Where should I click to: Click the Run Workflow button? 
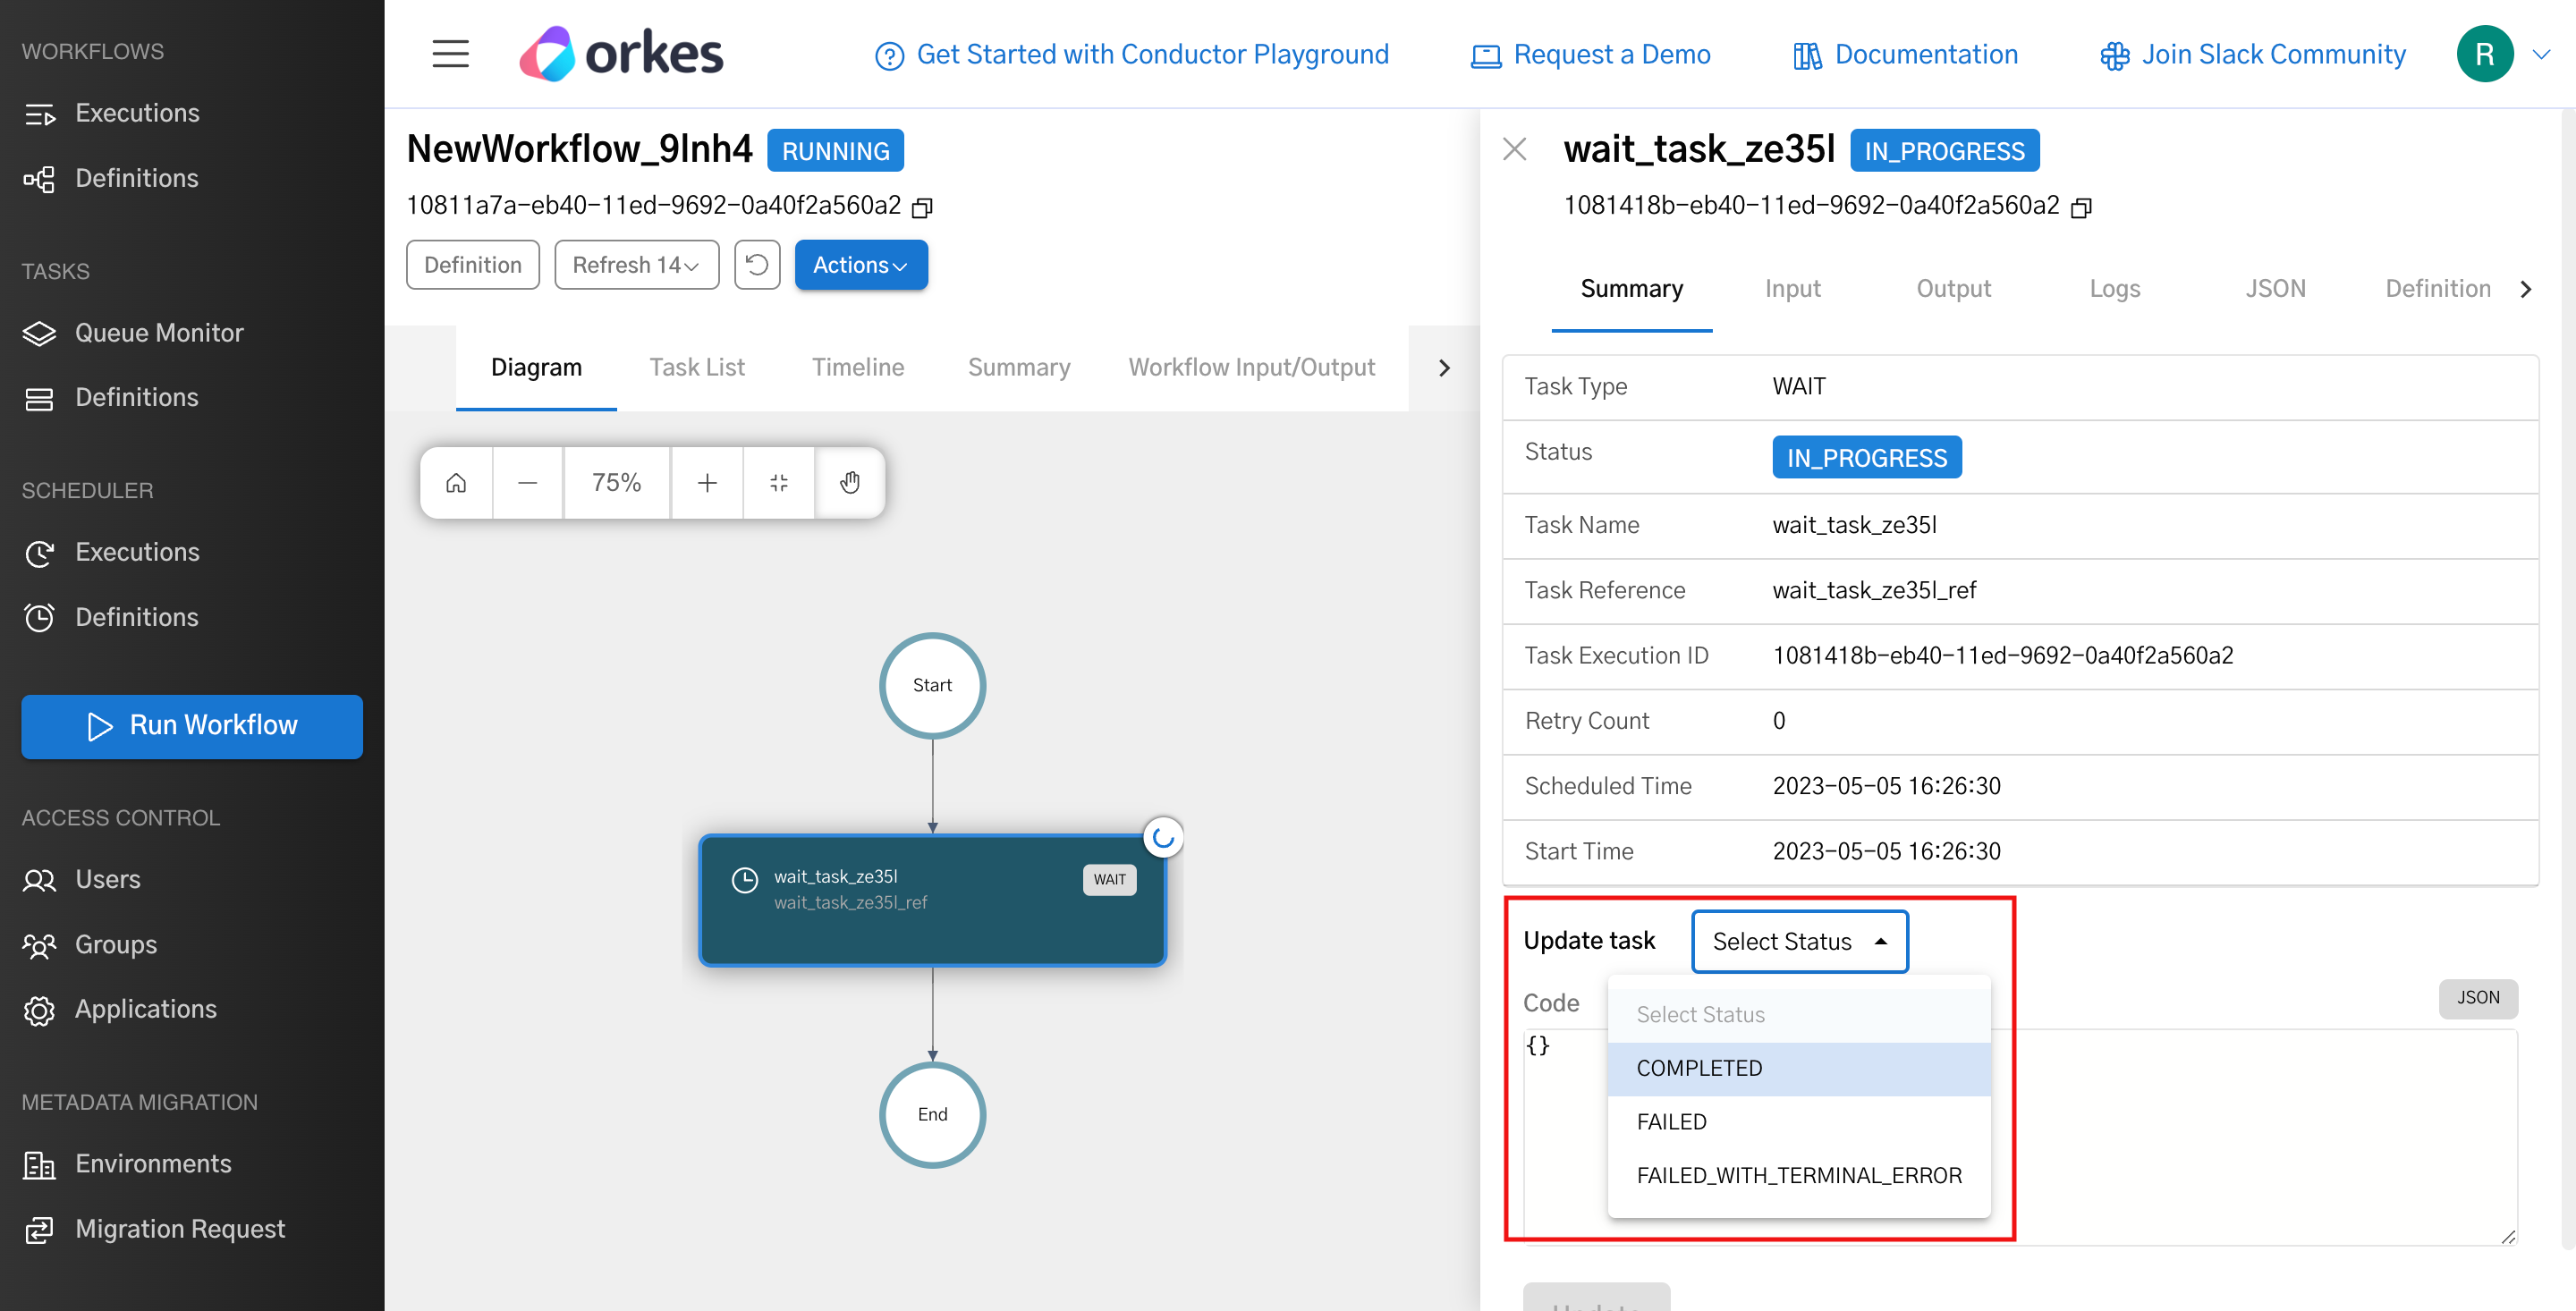(x=191, y=726)
